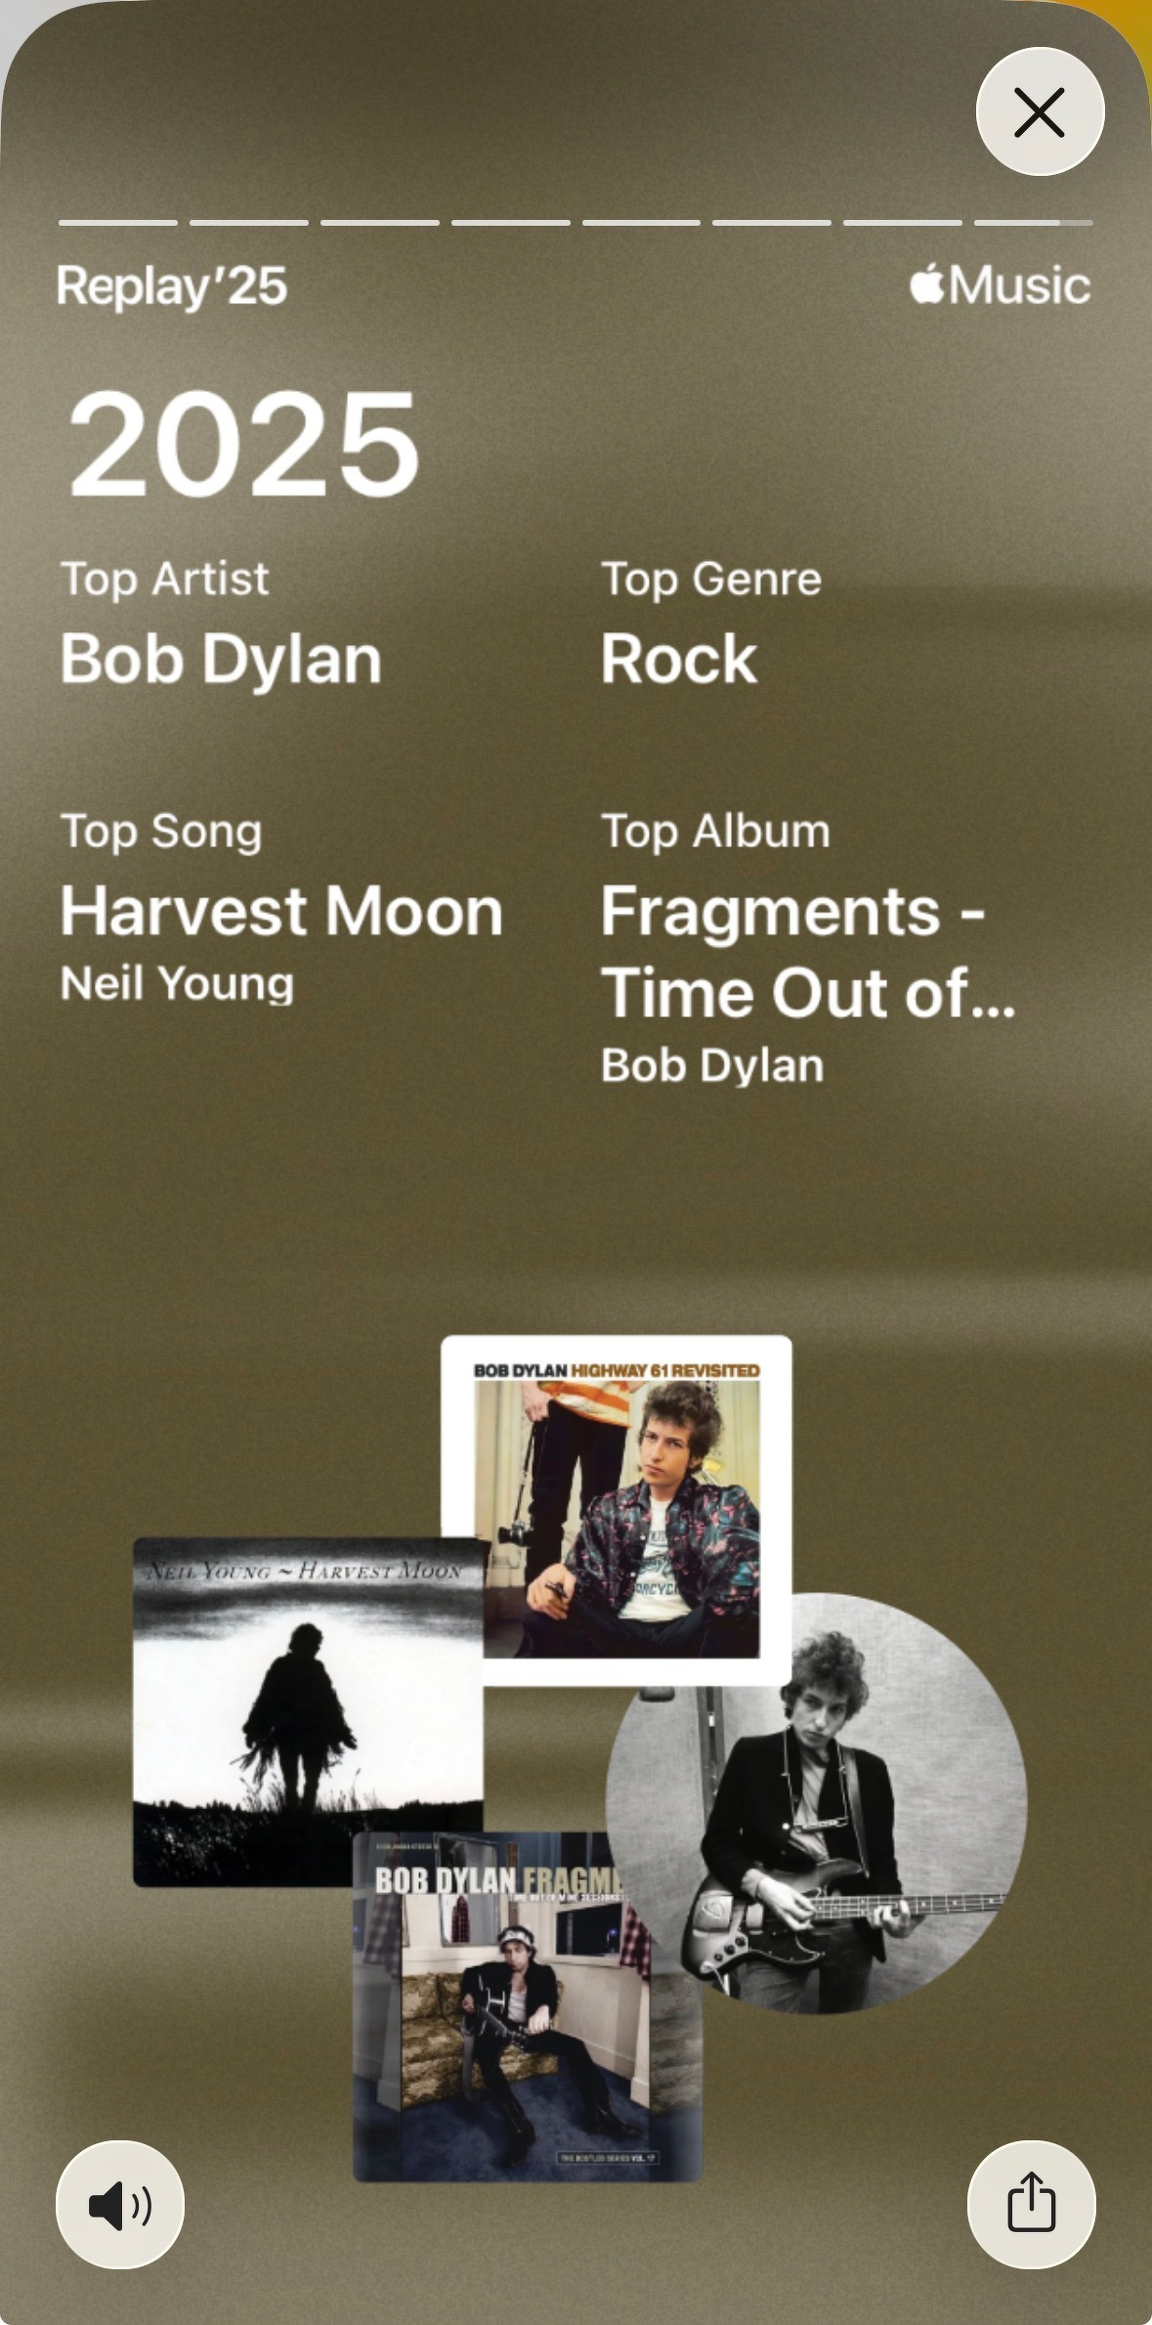This screenshot has height=2325, width=1152.
Task: Jump to first story progress segment
Action: click(118, 223)
